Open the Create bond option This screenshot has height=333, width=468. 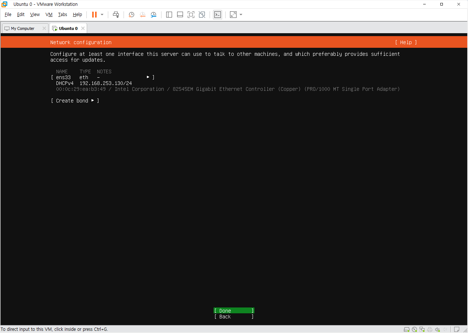click(x=75, y=101)
